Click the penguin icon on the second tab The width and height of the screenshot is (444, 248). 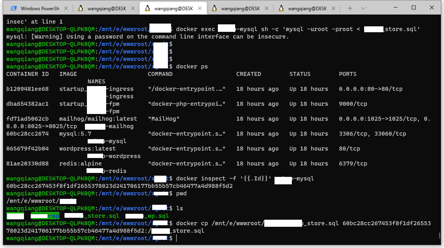[x=81, y=8]
